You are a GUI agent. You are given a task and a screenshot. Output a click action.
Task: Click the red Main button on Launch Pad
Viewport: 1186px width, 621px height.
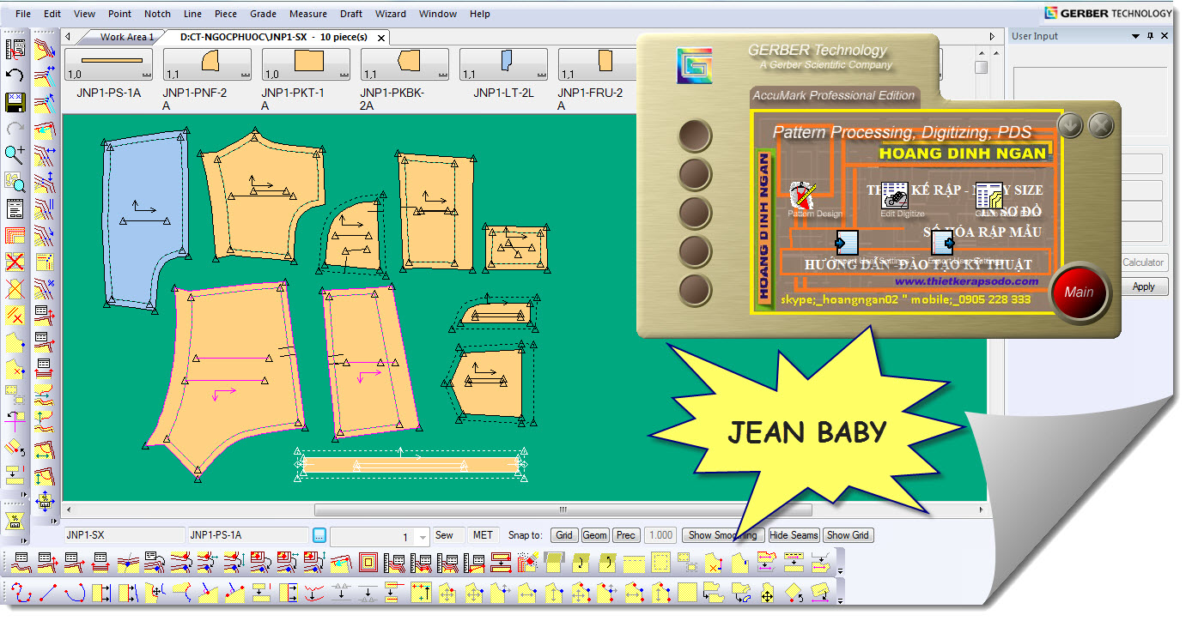(x=1079, y=292)
